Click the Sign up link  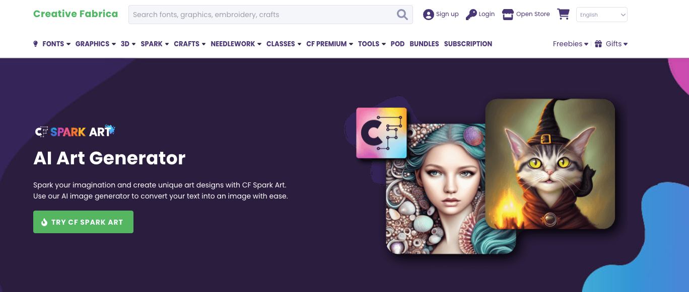tap(447, 14)
